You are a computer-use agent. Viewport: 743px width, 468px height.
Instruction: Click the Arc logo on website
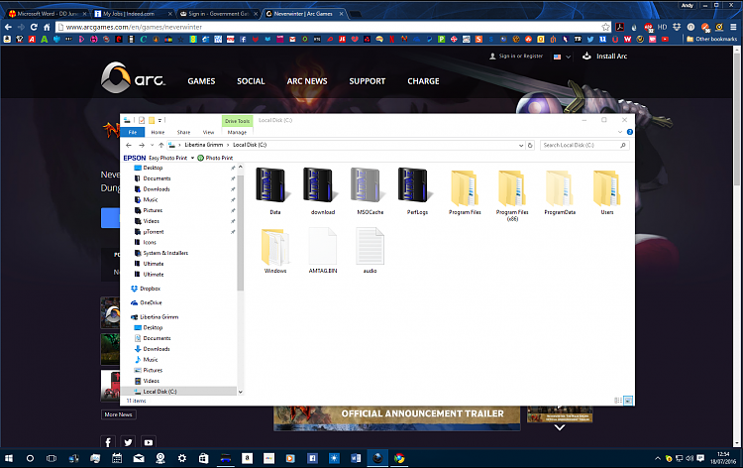point(133,77)
